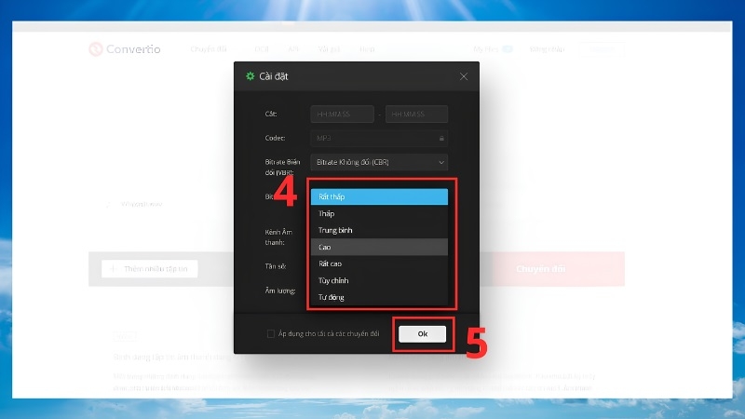Click the Cắt end time field
This screenshot has height=419, width=745.
pyautogui.click(x=416, y=114)
